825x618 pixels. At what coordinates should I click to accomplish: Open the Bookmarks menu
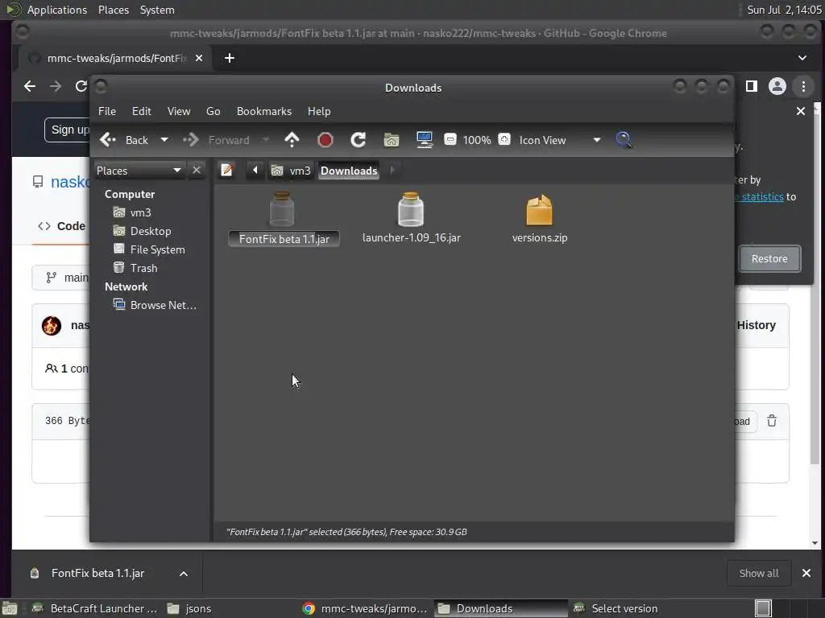pos(264,111)
